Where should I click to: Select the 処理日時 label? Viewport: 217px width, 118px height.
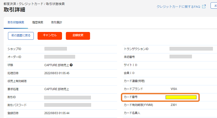[x=13, y=73]
